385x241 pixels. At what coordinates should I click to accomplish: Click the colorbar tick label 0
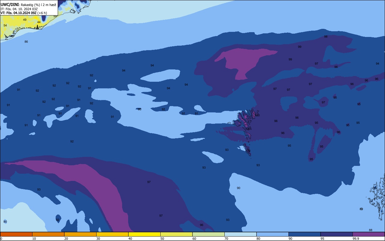(1, 239)
